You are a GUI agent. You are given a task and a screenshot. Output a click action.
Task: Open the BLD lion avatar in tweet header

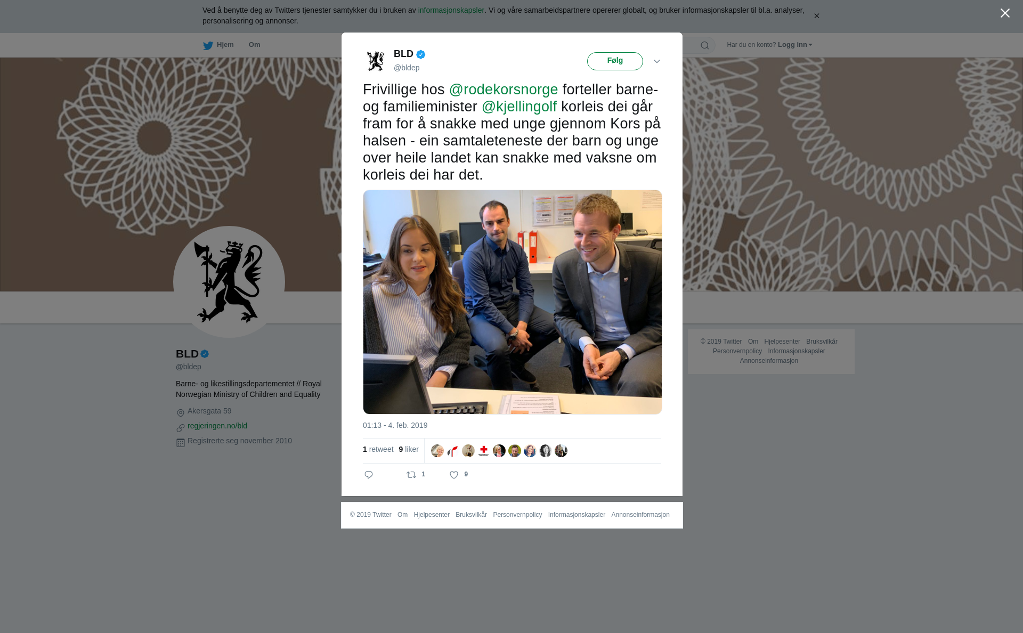pyautogui.click(x=376, y=61)
